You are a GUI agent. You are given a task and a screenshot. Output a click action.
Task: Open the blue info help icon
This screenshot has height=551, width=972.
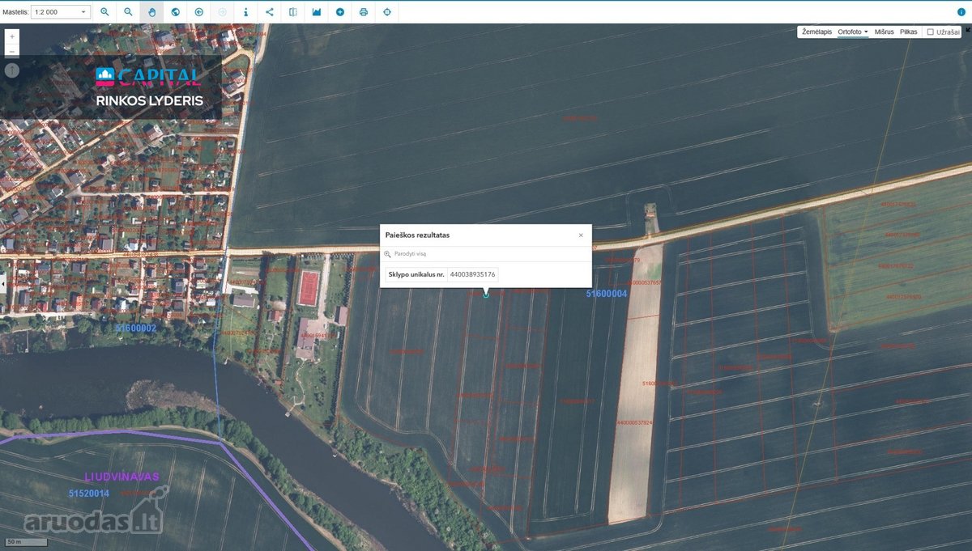coord(961,12)
